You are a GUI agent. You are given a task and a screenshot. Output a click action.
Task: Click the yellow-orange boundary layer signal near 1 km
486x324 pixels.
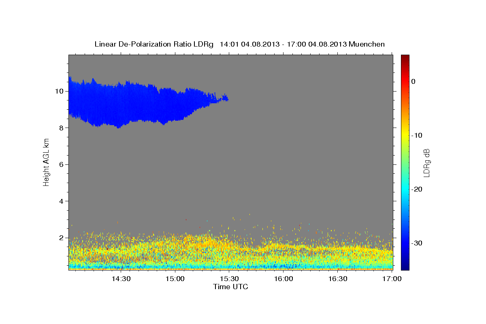(x=231, y=251)
